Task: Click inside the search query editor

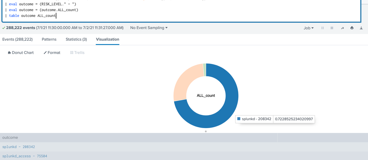Action: click(184, 11)
